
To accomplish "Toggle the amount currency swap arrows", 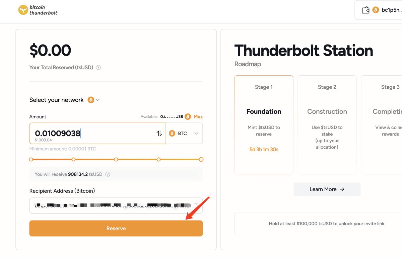I will pos(159,134).
